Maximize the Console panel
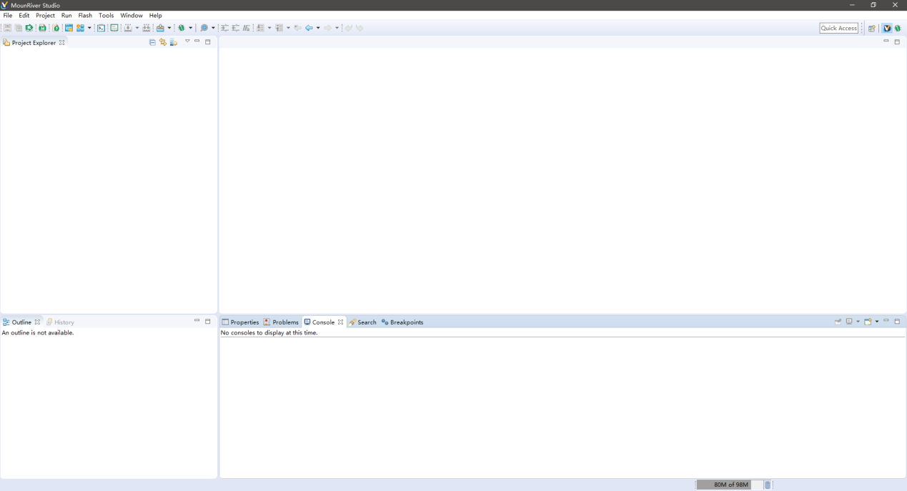 pos(897,322)
